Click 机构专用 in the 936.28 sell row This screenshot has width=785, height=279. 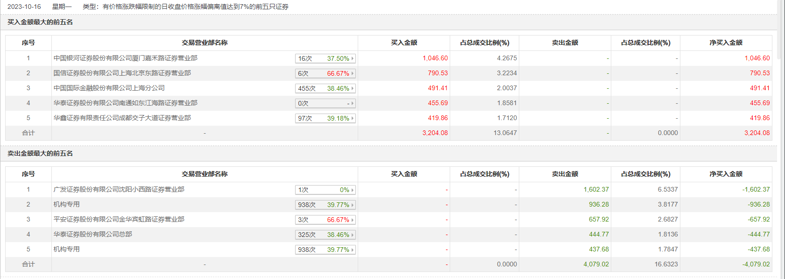click(66, 204)
